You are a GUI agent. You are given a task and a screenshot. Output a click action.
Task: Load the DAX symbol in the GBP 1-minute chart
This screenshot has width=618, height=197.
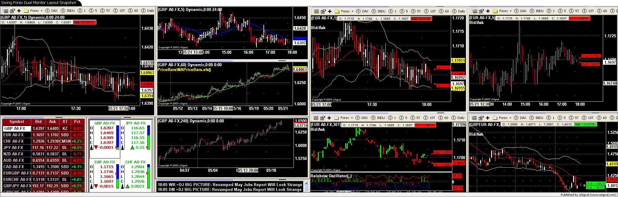click(51, 11)
